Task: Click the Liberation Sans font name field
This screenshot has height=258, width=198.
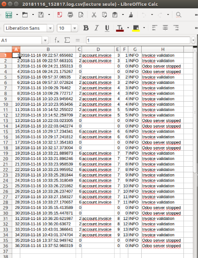Action: point(26,28)
